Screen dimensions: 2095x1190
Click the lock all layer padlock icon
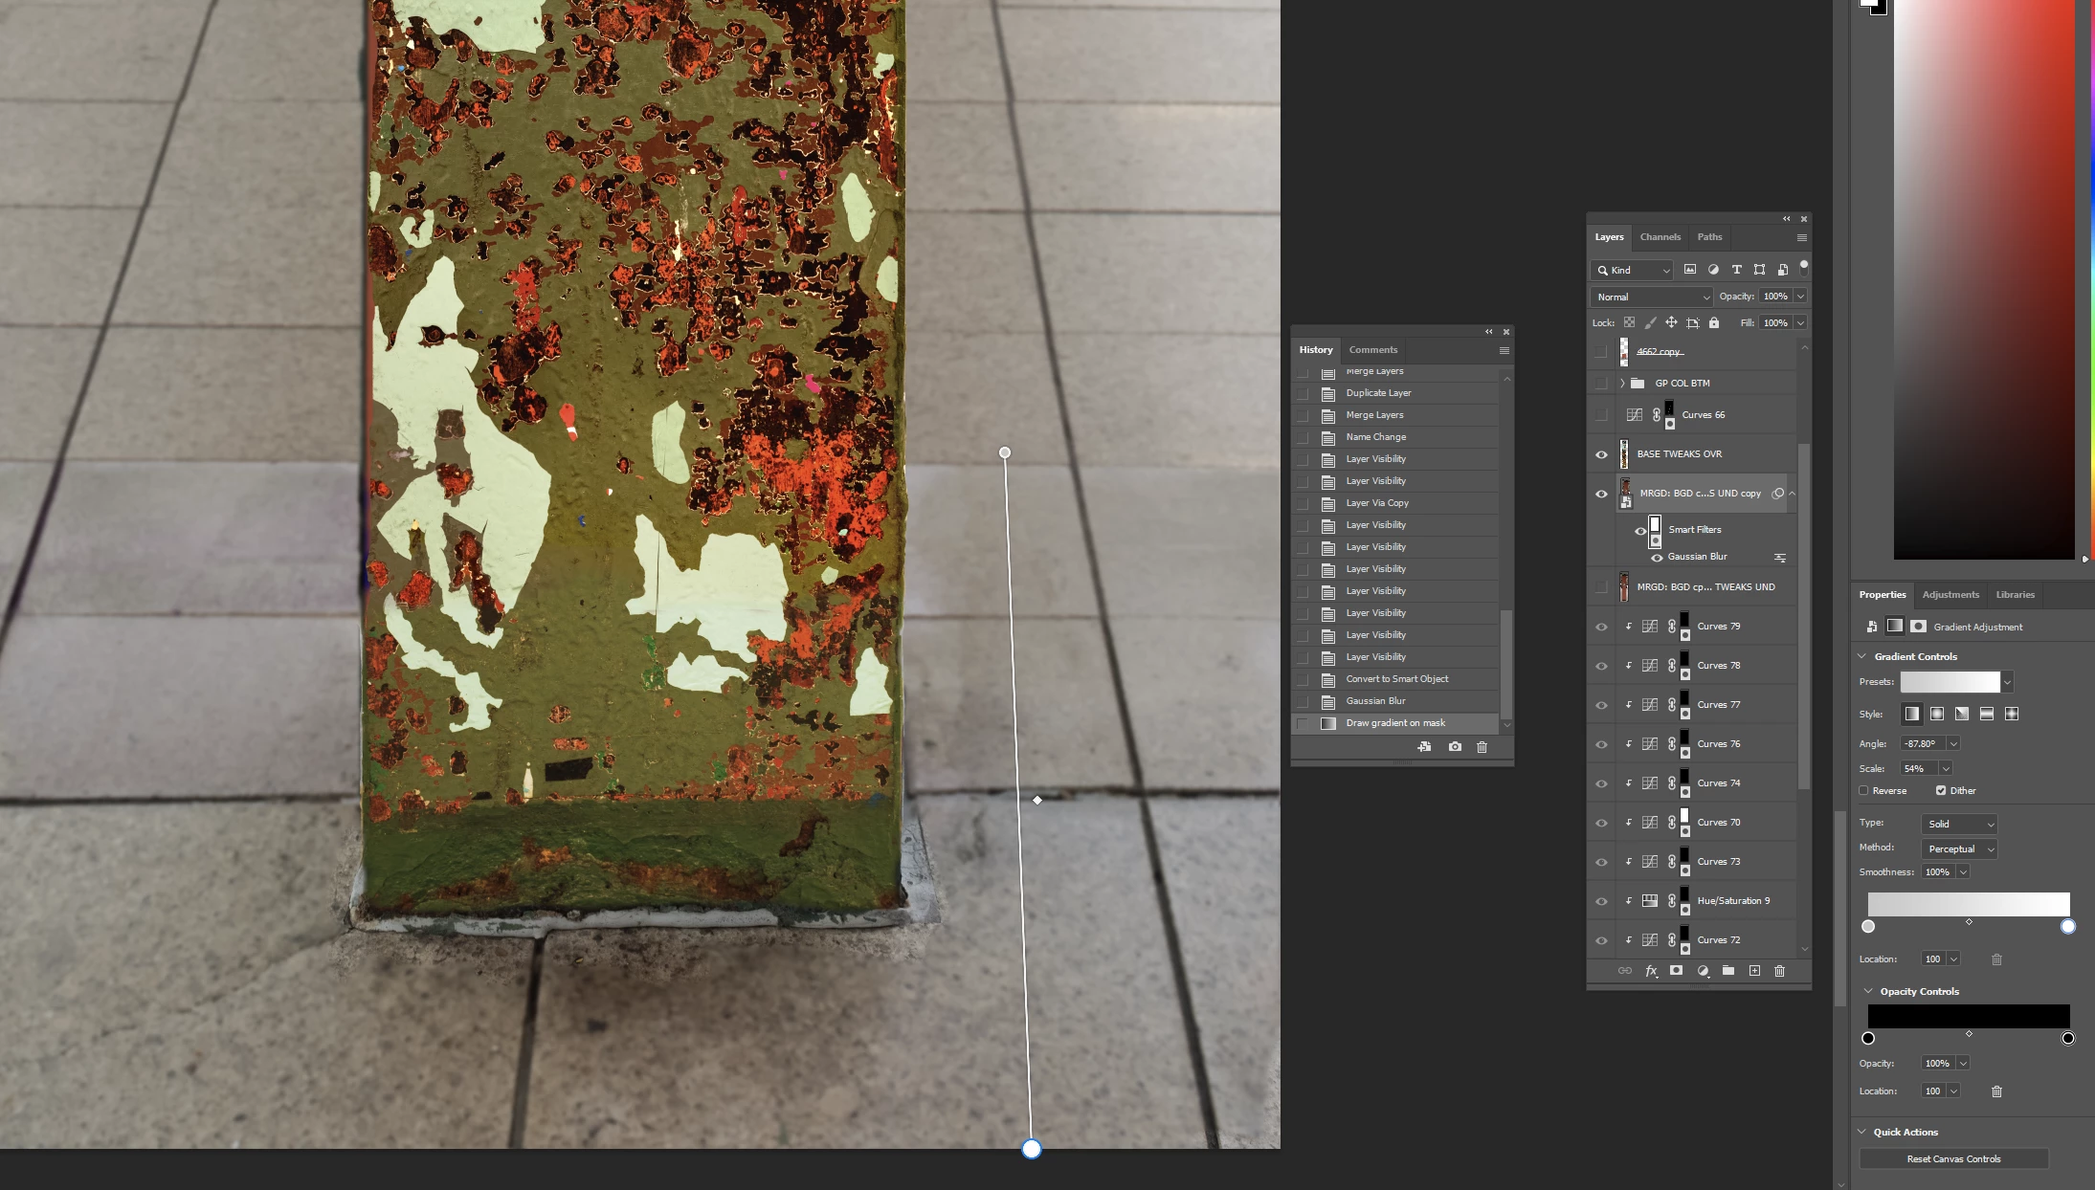[x=1714, y=323]
